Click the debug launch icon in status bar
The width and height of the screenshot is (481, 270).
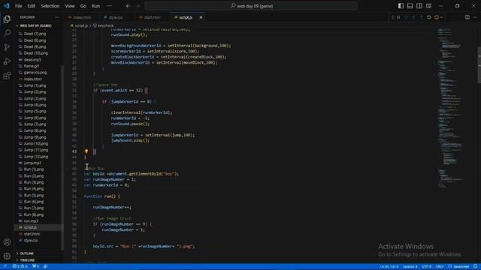point(45,266)
